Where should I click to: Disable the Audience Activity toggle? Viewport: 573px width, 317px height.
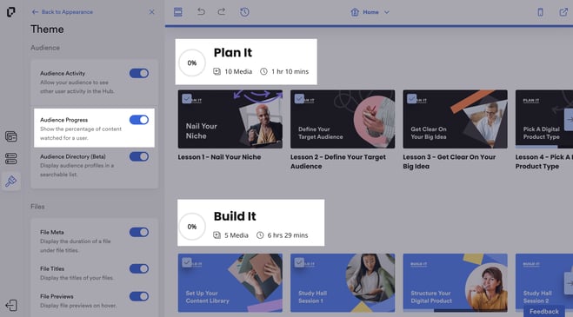[x=139, y=73]
